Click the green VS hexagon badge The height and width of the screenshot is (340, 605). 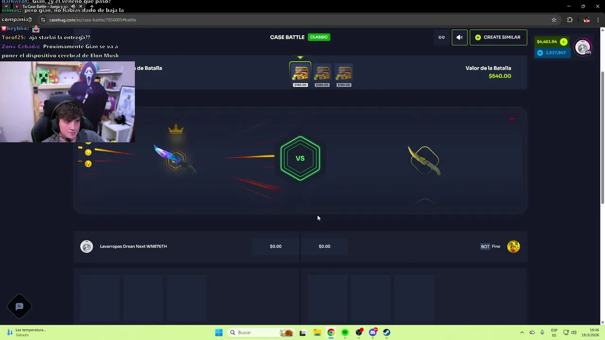click(x=300, y=158)
